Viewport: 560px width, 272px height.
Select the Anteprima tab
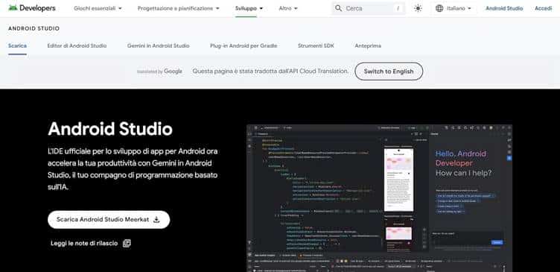click(x=368, y=45)
